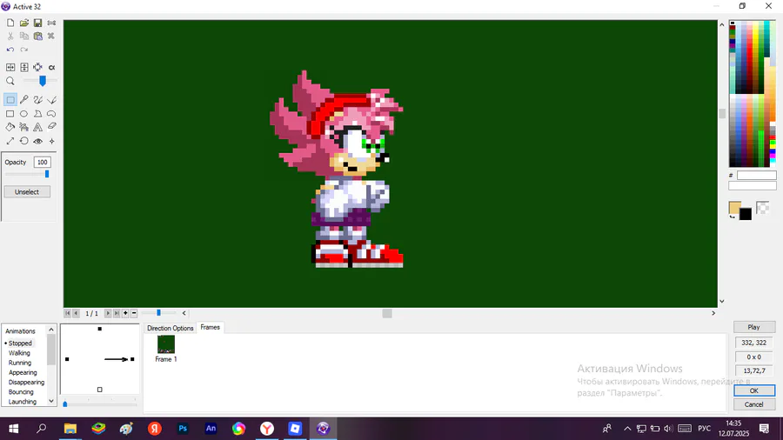
Task: Select the freehand Shape tool
Action: tap(51, 114)
